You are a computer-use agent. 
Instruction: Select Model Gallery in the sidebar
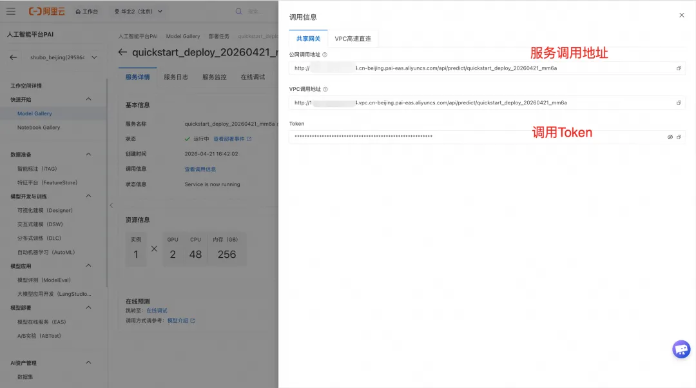(35, 113)
